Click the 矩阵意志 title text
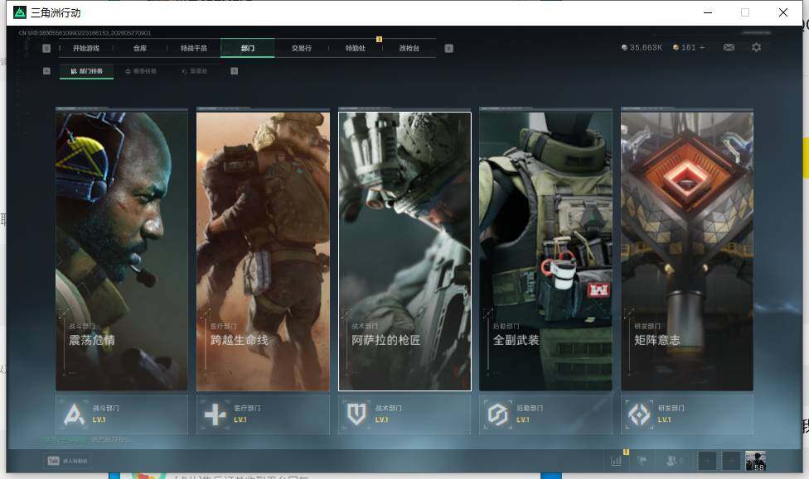The height and width of the screenshot is (479, 809). click(x=657, y=340)
